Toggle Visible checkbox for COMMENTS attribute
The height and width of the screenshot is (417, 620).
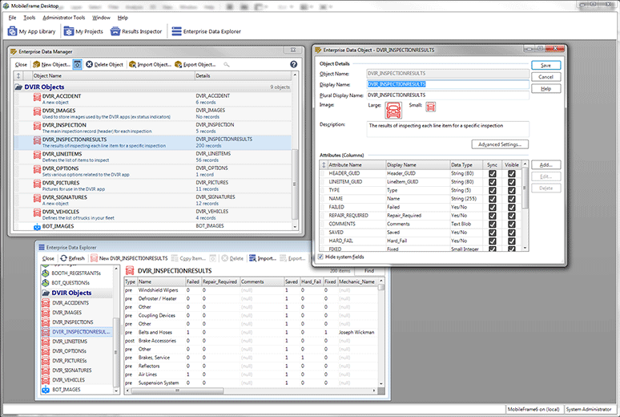tap(512, 225)
